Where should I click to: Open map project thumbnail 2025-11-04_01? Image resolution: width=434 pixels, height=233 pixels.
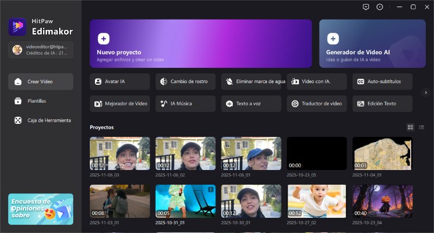pos(382,153)
